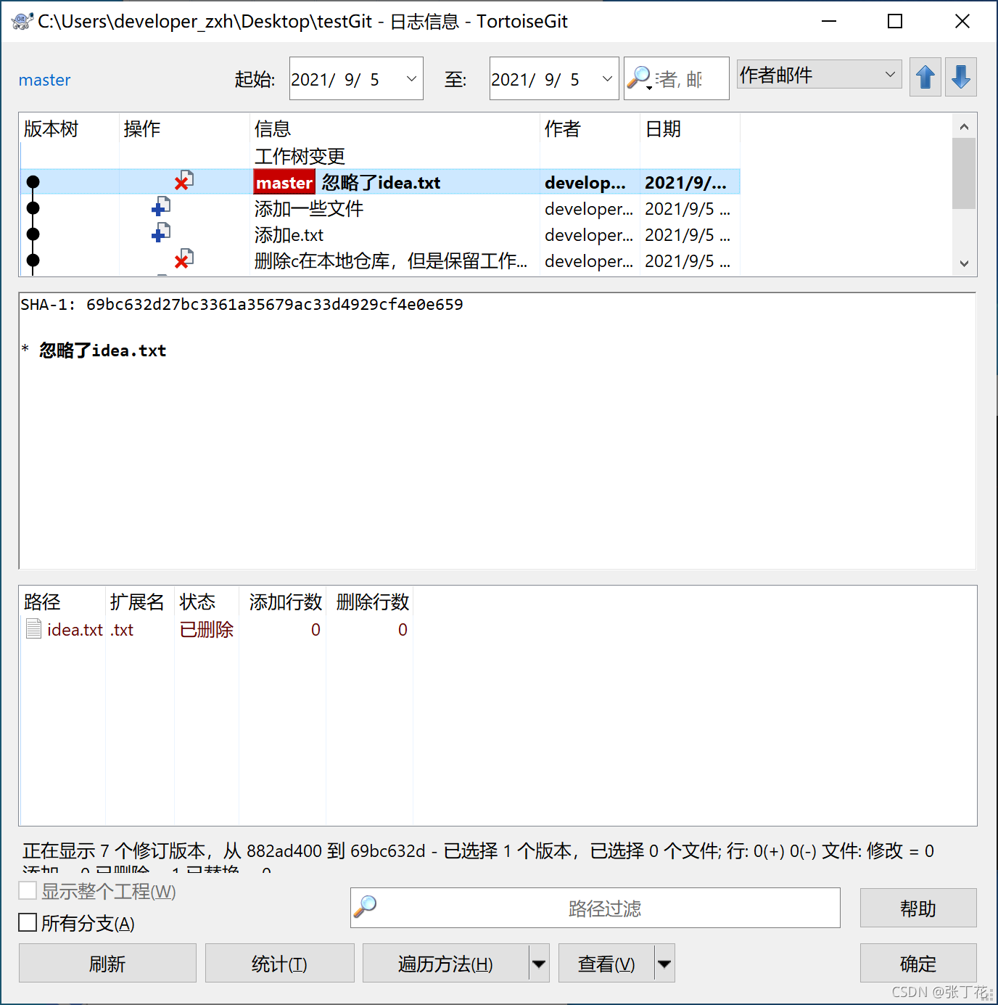Toggle 显示整个工程 checkbox
This screenshot has width=998, height=1005.
click(28, 890)
